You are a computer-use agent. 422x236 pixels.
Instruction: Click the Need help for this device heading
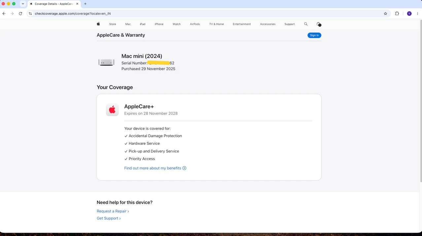coord(124,202)
